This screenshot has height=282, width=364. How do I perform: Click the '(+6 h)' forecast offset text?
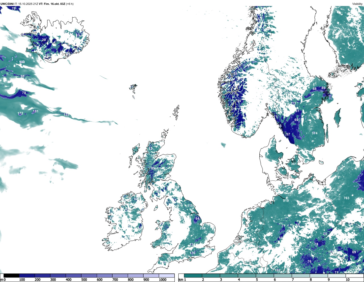(70, 4)
